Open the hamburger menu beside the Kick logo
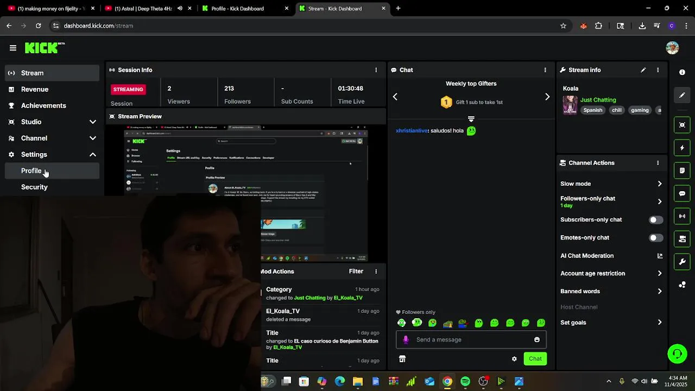The width and height of the screenshot is (695, 391). coord(13,48)
